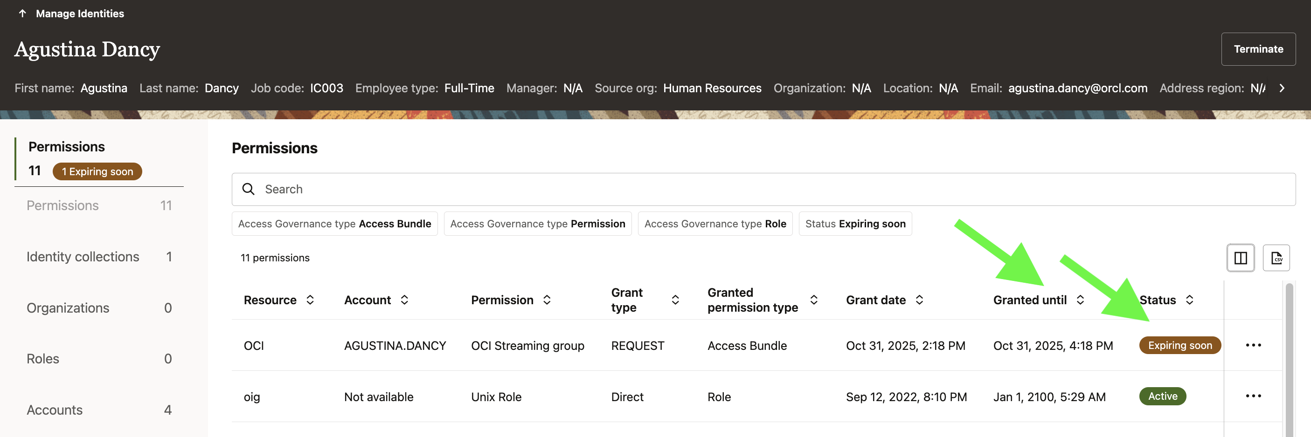Viewport: 1311px width, 437px height.
Task: Open the Grant type column sort control
Action: 675,300
